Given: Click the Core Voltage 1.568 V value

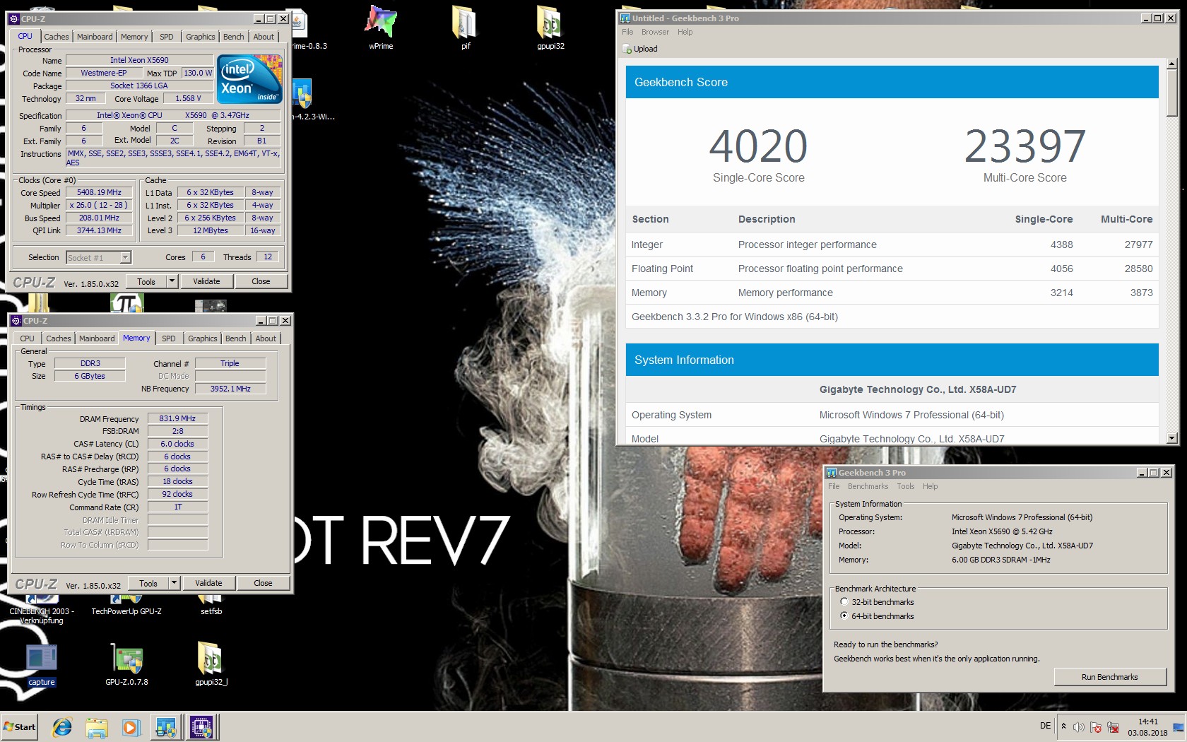Looking at the screenshot, I should (188, 98).
